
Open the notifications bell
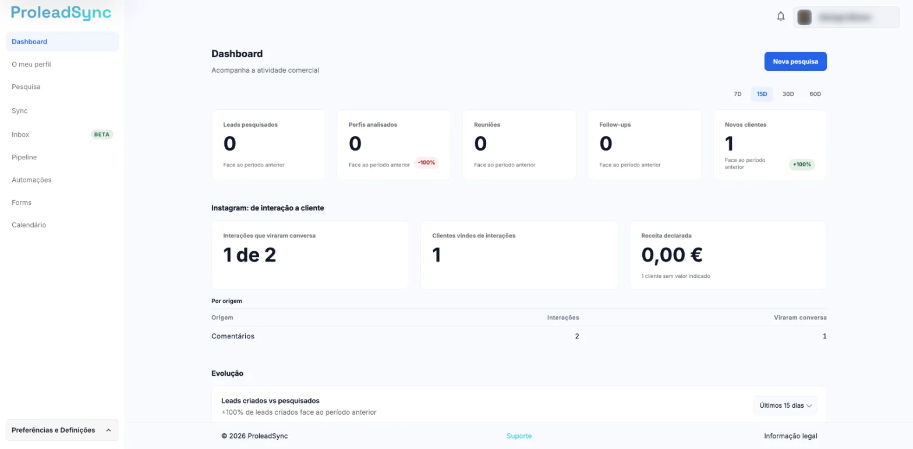click(x=781, y=17)
